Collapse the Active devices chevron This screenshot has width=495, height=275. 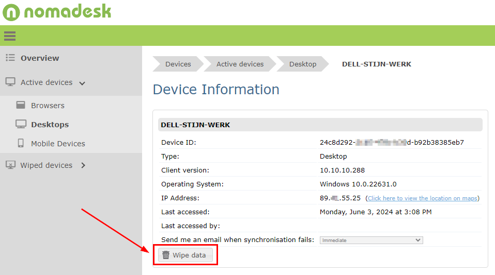coord(82,83)
